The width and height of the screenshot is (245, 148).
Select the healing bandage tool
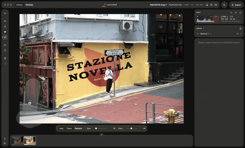pyautogui.click(x=5, y=37)
